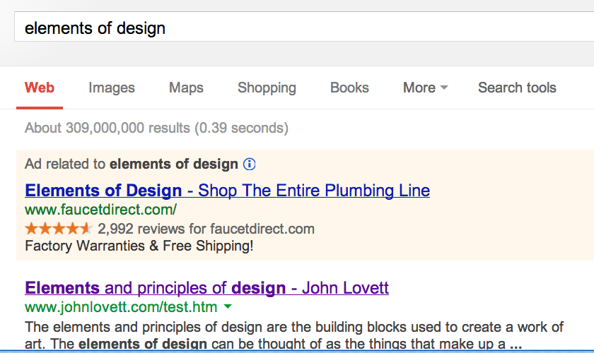Image resolution: width=594 pixels, height=353 pixels.
Task: Select the Web tab
Action: (x=40, y=88)
